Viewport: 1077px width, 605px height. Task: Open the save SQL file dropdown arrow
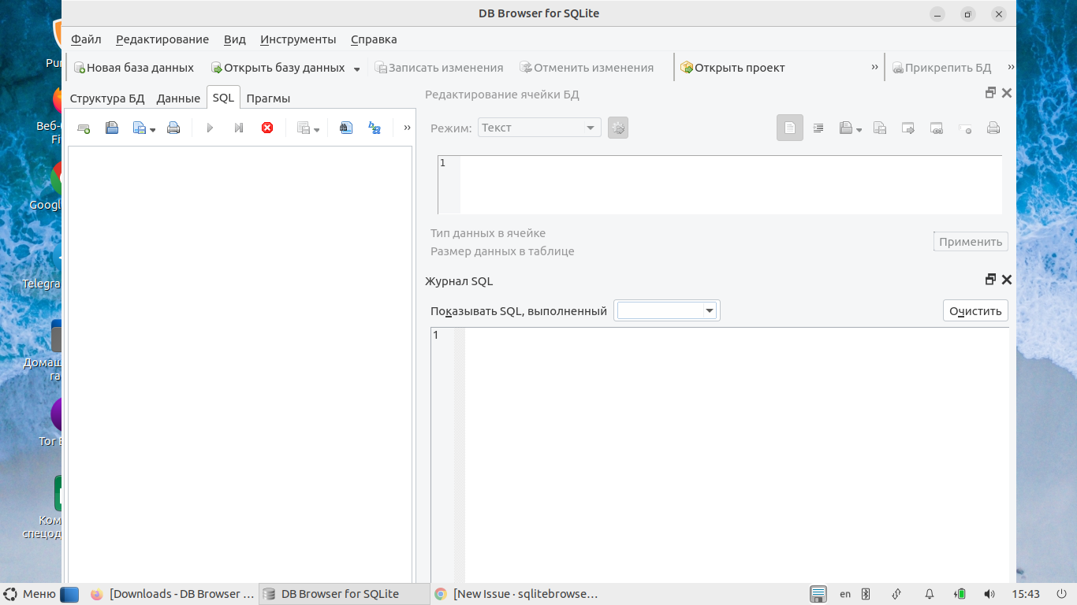(x=151, y=128)
